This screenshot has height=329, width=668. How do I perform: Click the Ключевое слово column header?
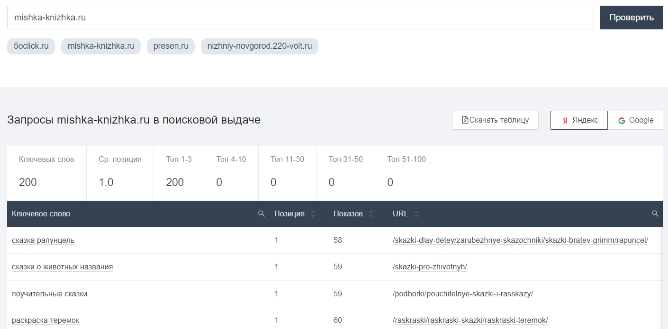41,214
